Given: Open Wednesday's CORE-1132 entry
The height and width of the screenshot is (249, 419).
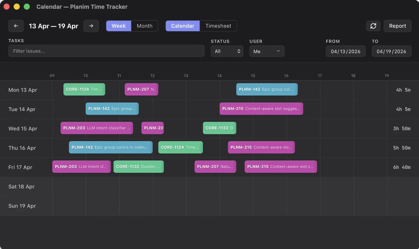Looking at the screenshot, I should click(219, 128).
